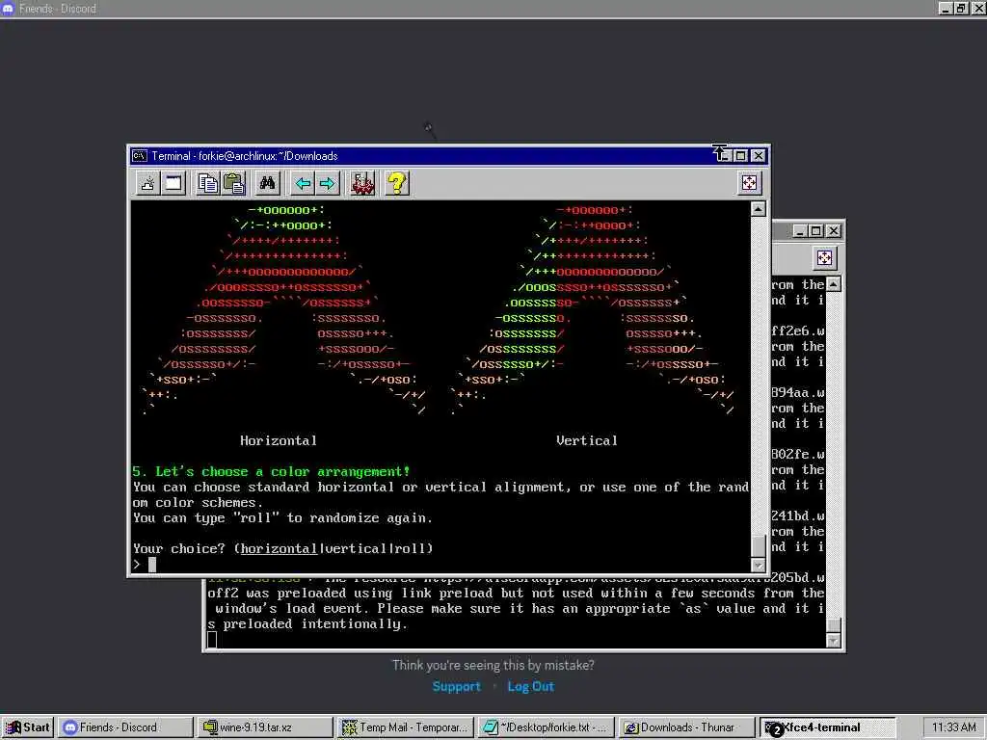The width and height of the screenshot is (987, 740).
Task: Switch to the wine-9.19.tar.xz taskbar item
Action: click(x=264, y=727)
